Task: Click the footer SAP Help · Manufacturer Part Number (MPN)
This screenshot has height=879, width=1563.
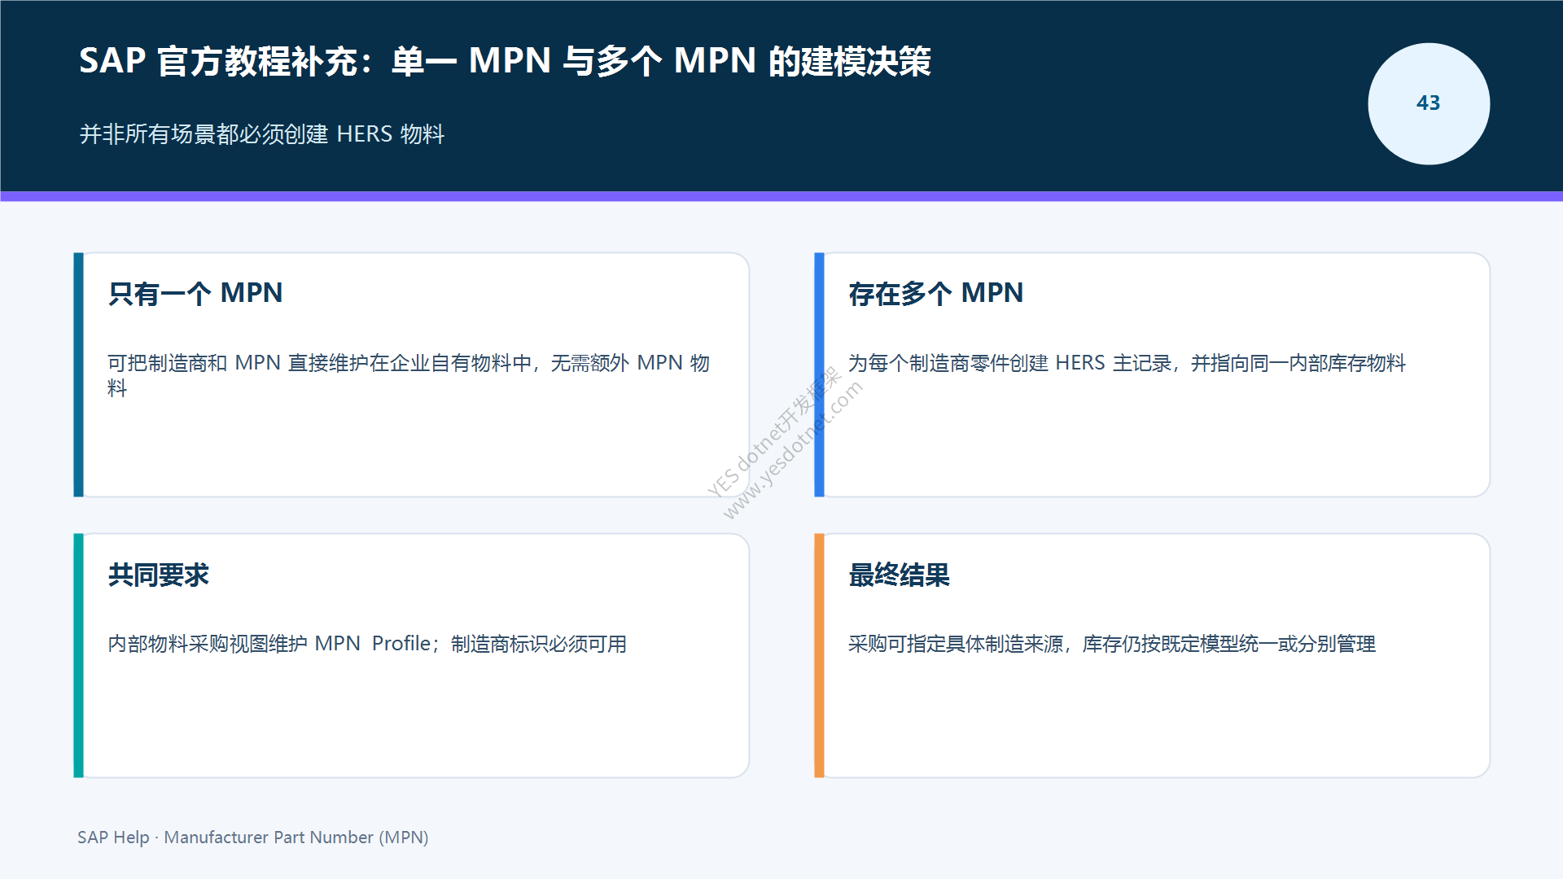Action: [253, 837]
